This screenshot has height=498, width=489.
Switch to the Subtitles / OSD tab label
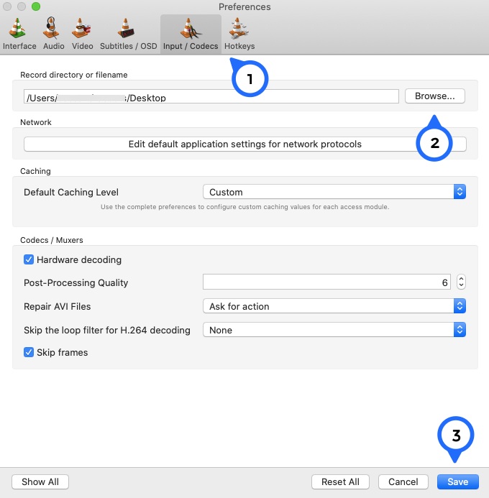pos(129,46)
